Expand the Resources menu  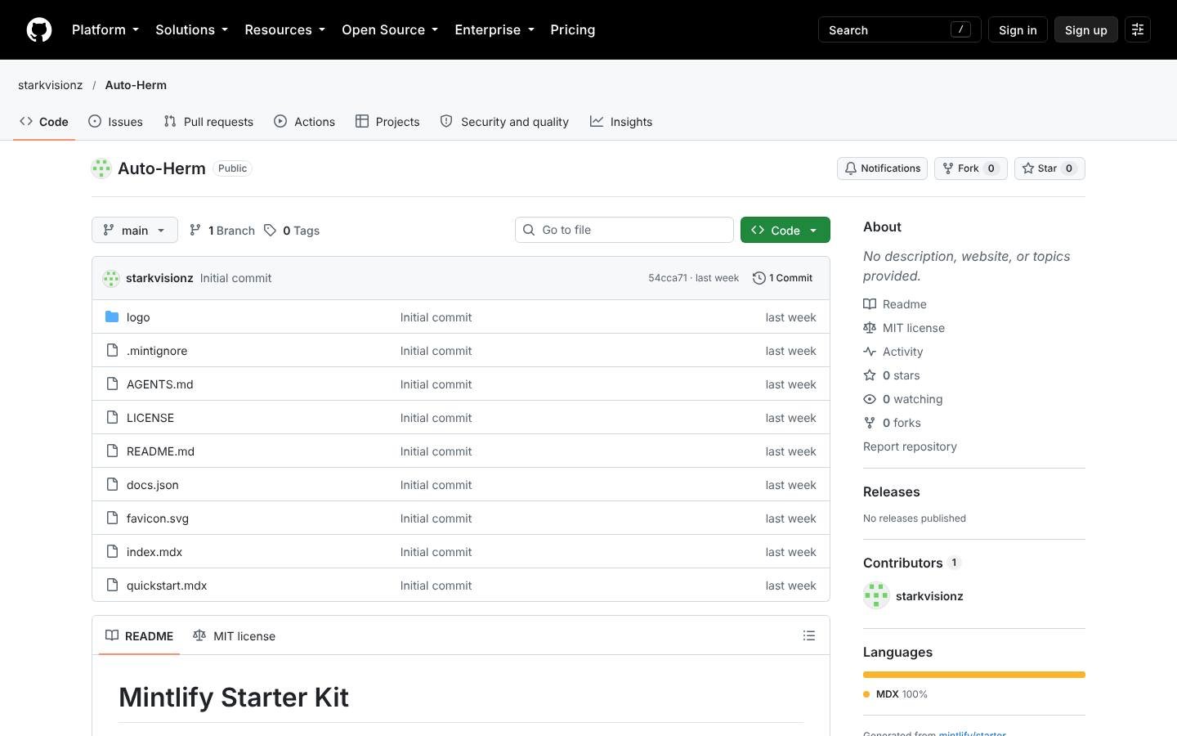[x=285, y=29]
